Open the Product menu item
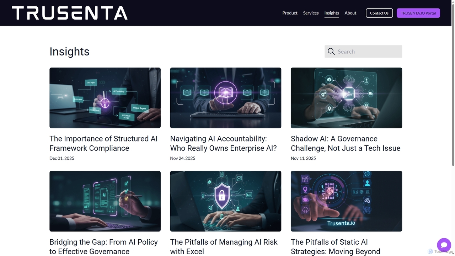 pos(290,13)
